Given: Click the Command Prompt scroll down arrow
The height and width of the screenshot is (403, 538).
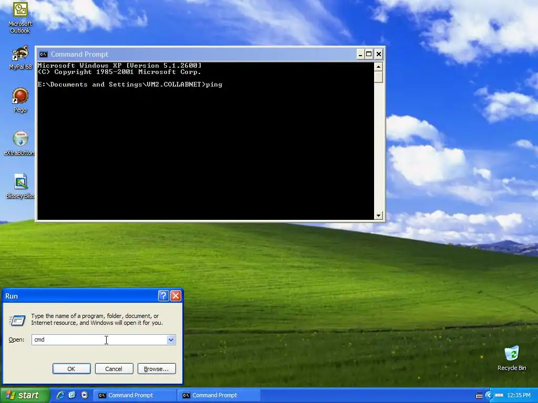Looking at the screenshot, I should pyautogui.click(x=378, y=216).
